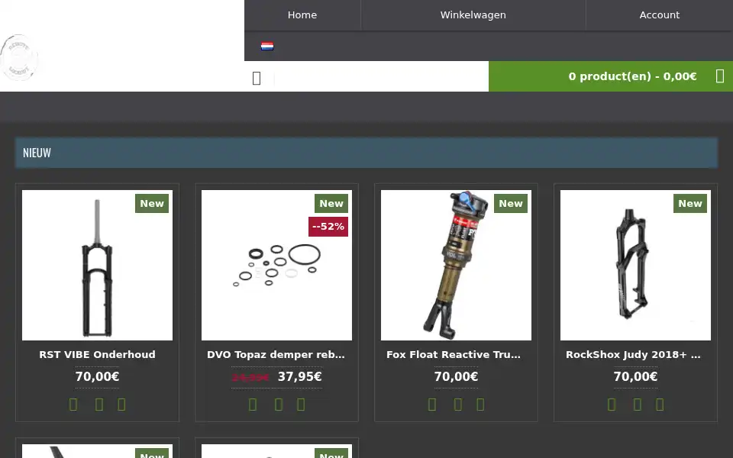Open the RST VIBE Onderhoud product image
733x458 pixels.
click(x=97, y=265)
